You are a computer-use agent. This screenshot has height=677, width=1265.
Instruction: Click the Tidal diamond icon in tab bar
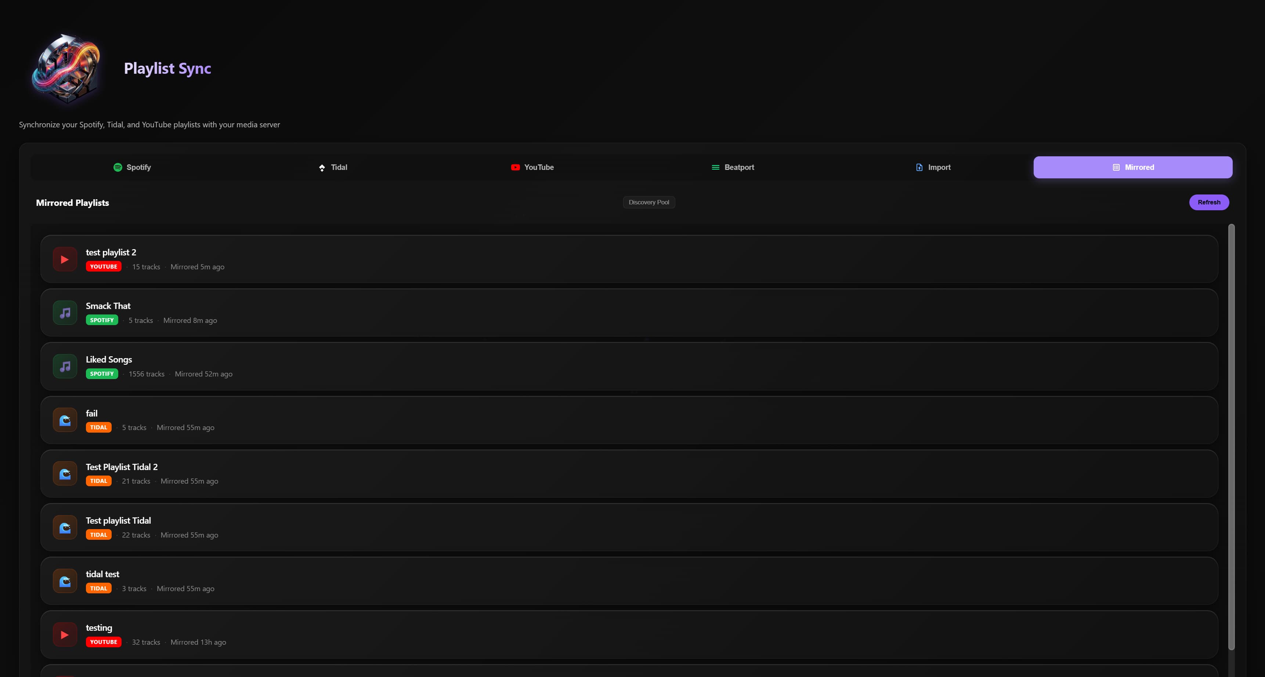(x=322, y=168)
